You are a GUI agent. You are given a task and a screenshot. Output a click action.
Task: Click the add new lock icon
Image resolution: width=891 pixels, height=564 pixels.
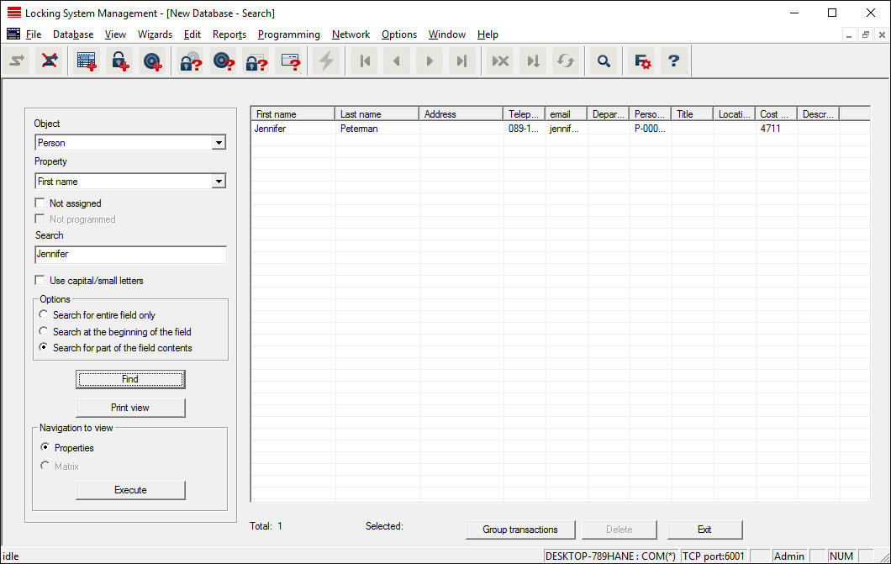tap(122, 61)
